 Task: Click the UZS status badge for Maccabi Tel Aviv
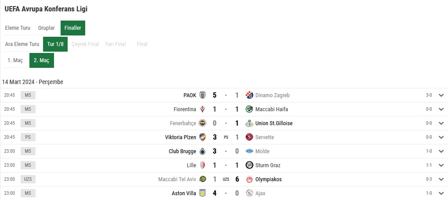[x=28, y=179]
